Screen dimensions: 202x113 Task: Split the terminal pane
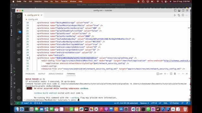[171, 74]
